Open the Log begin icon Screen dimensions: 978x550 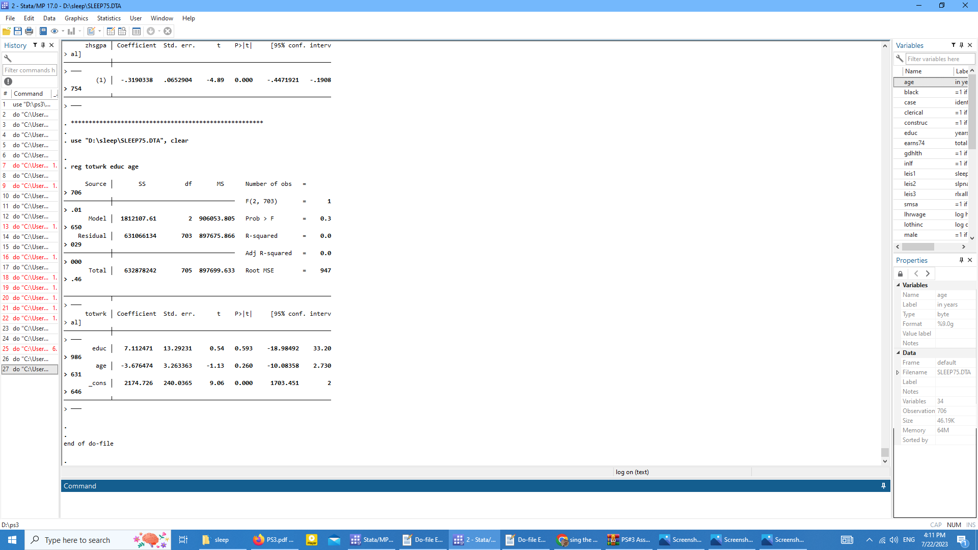pos(43,31)
